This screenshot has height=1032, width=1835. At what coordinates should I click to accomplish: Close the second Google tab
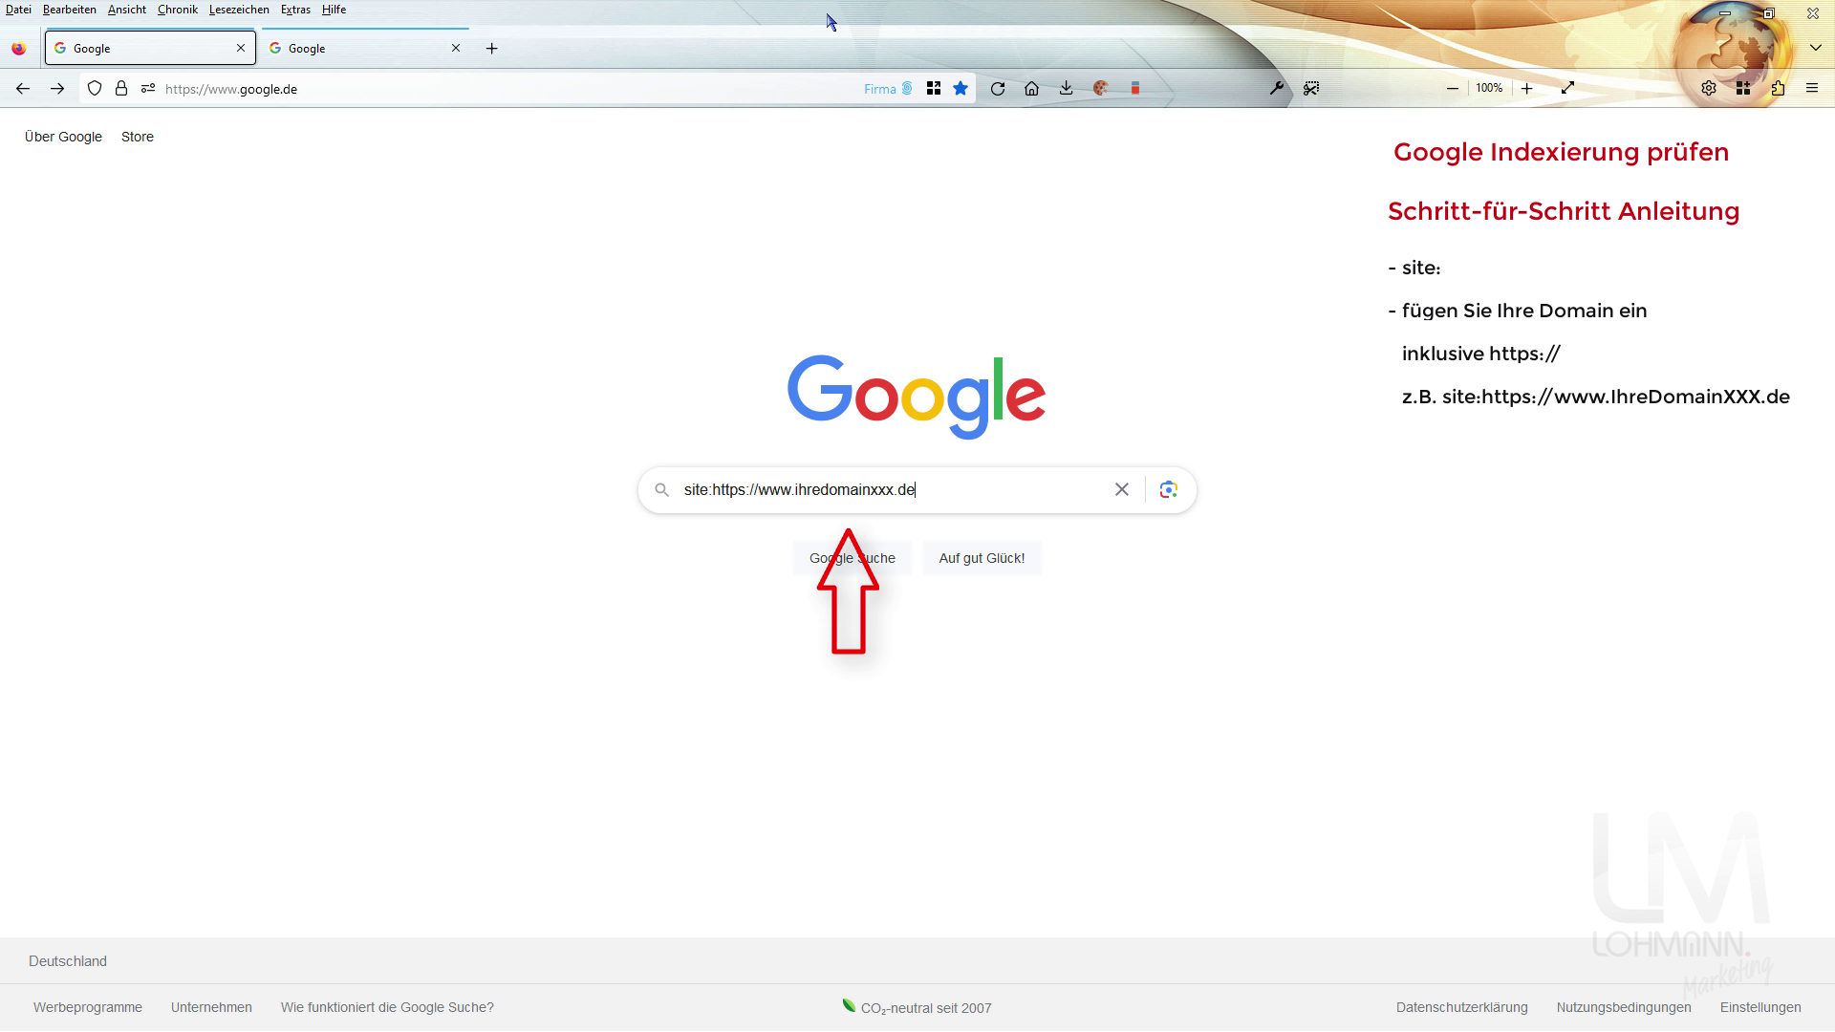(456, 48)
